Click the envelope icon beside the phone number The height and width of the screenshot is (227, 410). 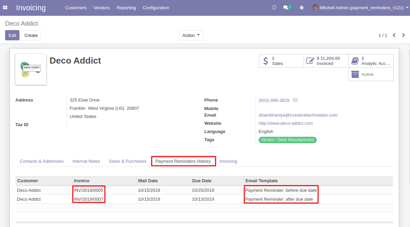click(x=295, y=100)
